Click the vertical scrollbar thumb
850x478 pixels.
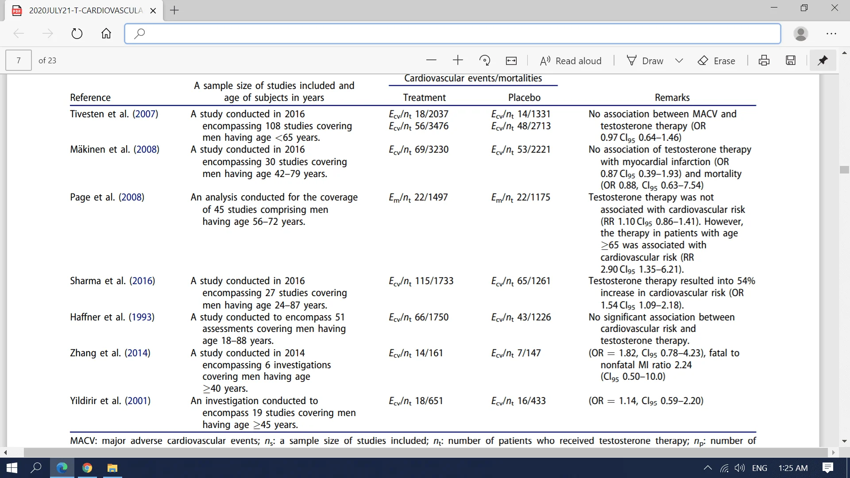click(x=844, y=170)
